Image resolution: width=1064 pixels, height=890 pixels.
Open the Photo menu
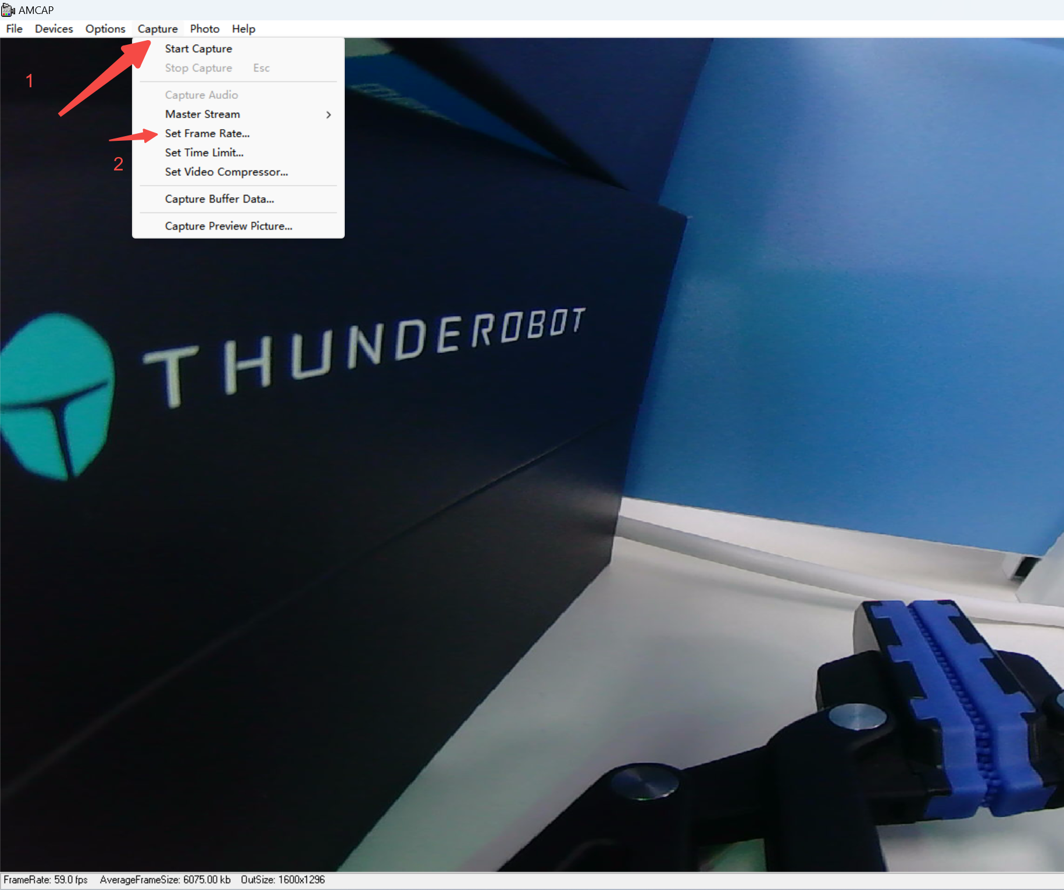point(205,29)
